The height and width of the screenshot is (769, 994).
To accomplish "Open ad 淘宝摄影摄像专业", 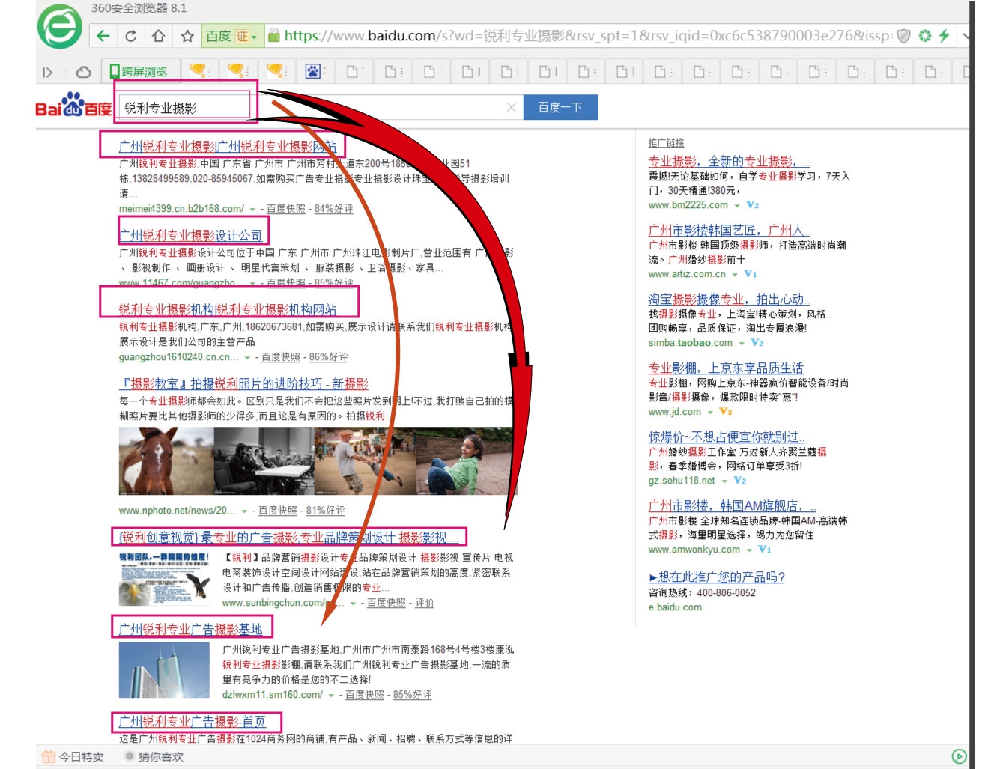I will point(729,299).
